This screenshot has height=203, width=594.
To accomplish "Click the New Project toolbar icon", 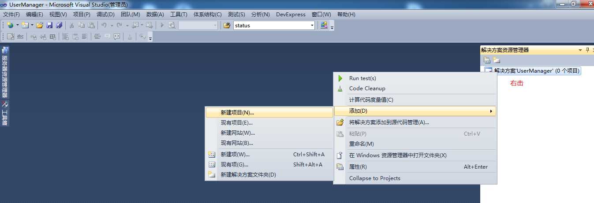I will pos(10,26).
